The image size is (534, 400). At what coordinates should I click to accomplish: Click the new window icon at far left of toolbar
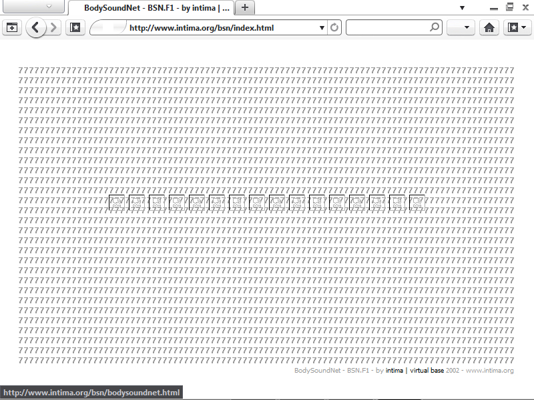click(12, 28)
